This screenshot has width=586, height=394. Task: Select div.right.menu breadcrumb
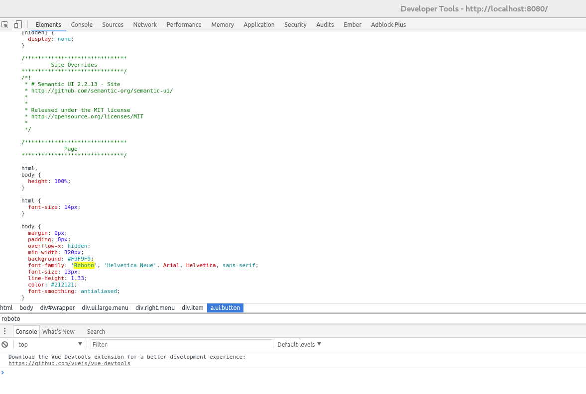[155, 308]
